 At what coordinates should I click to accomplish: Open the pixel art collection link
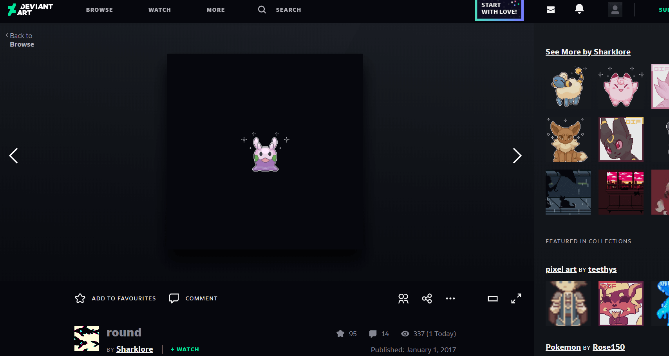coord(561,269)
